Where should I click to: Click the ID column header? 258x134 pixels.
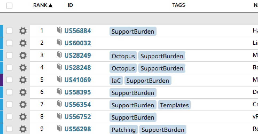click(70, 5)
